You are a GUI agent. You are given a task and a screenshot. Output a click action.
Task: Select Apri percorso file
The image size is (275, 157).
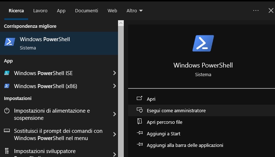201,122
